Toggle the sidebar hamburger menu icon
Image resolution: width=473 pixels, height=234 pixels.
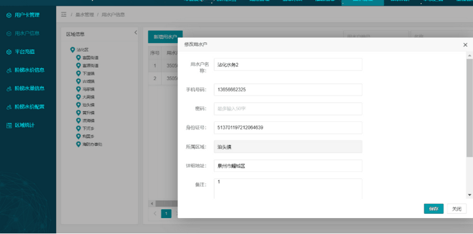[x=64, y=14]
